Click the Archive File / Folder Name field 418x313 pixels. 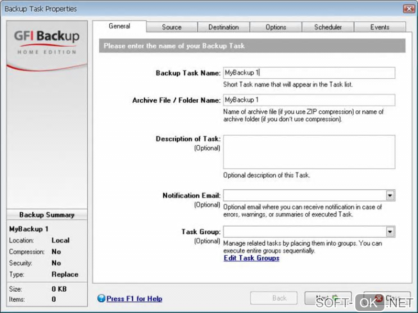(309, 100)
